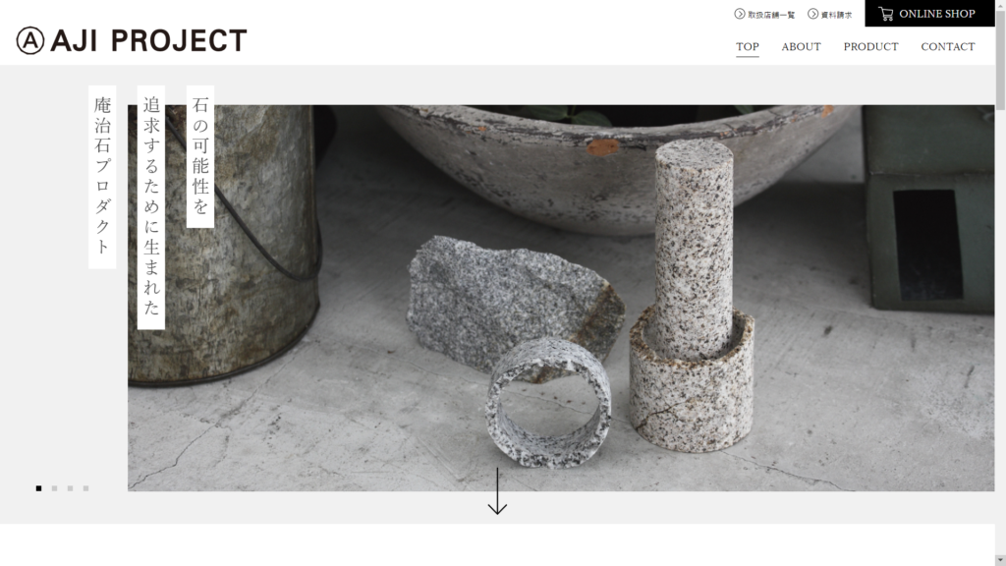The height and width of the screenshot is (566, 1006).
Task: Click the AJI PROJECT wordmark text
Action: 148,41
